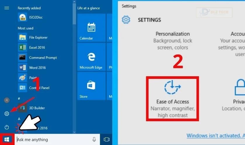Launch Word 2016 from Start menu
This screenshot has width=245, height=145.
37,68
